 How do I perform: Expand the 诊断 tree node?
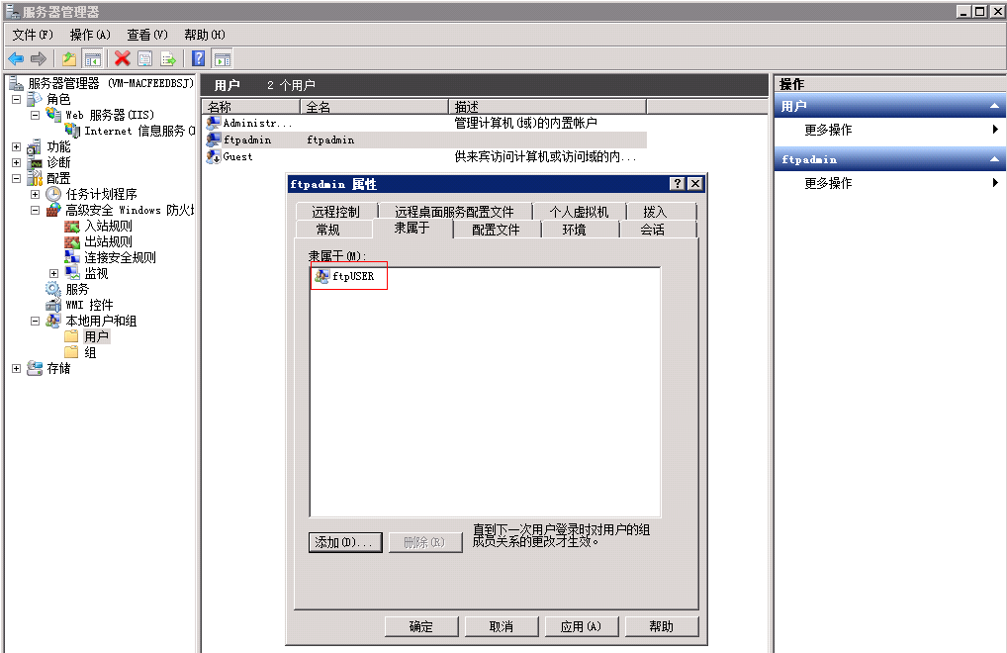pos(16,162)
